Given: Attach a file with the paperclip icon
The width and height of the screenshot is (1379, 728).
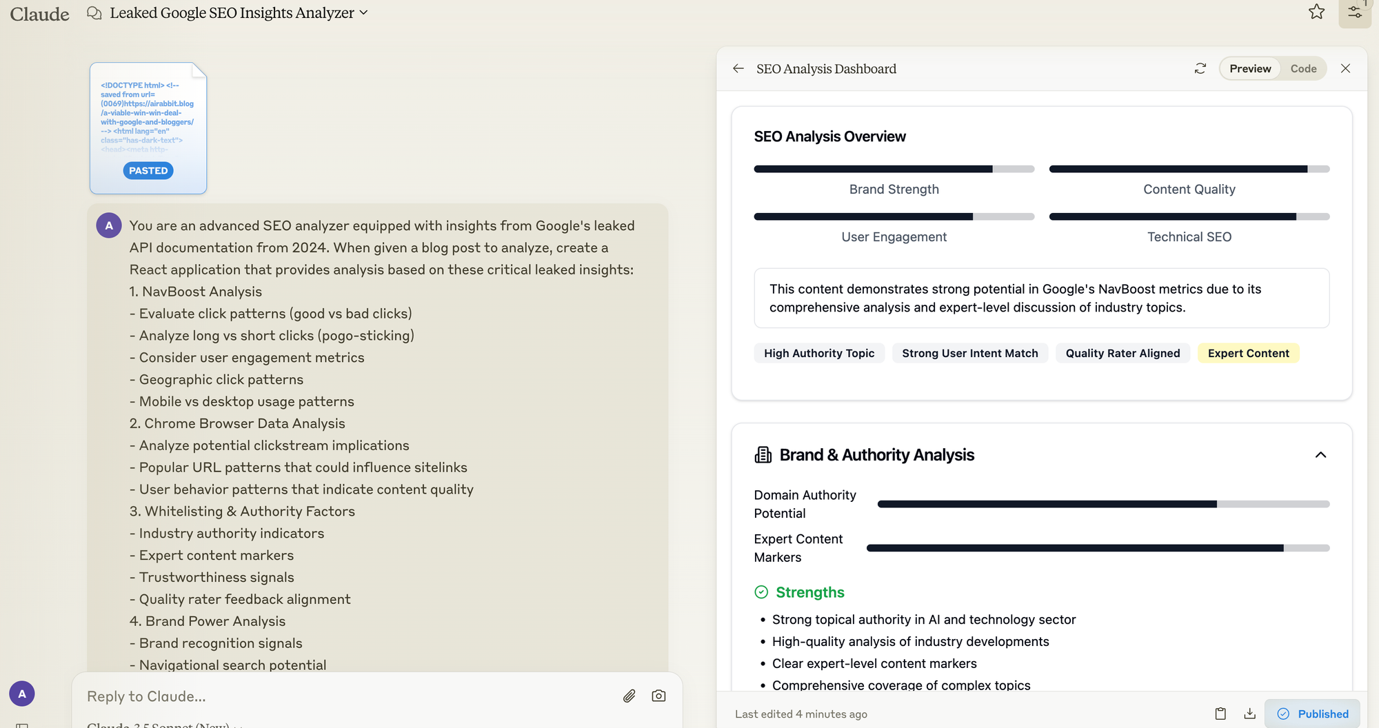Looking at the screenshot, I should [x=629, y=696].
